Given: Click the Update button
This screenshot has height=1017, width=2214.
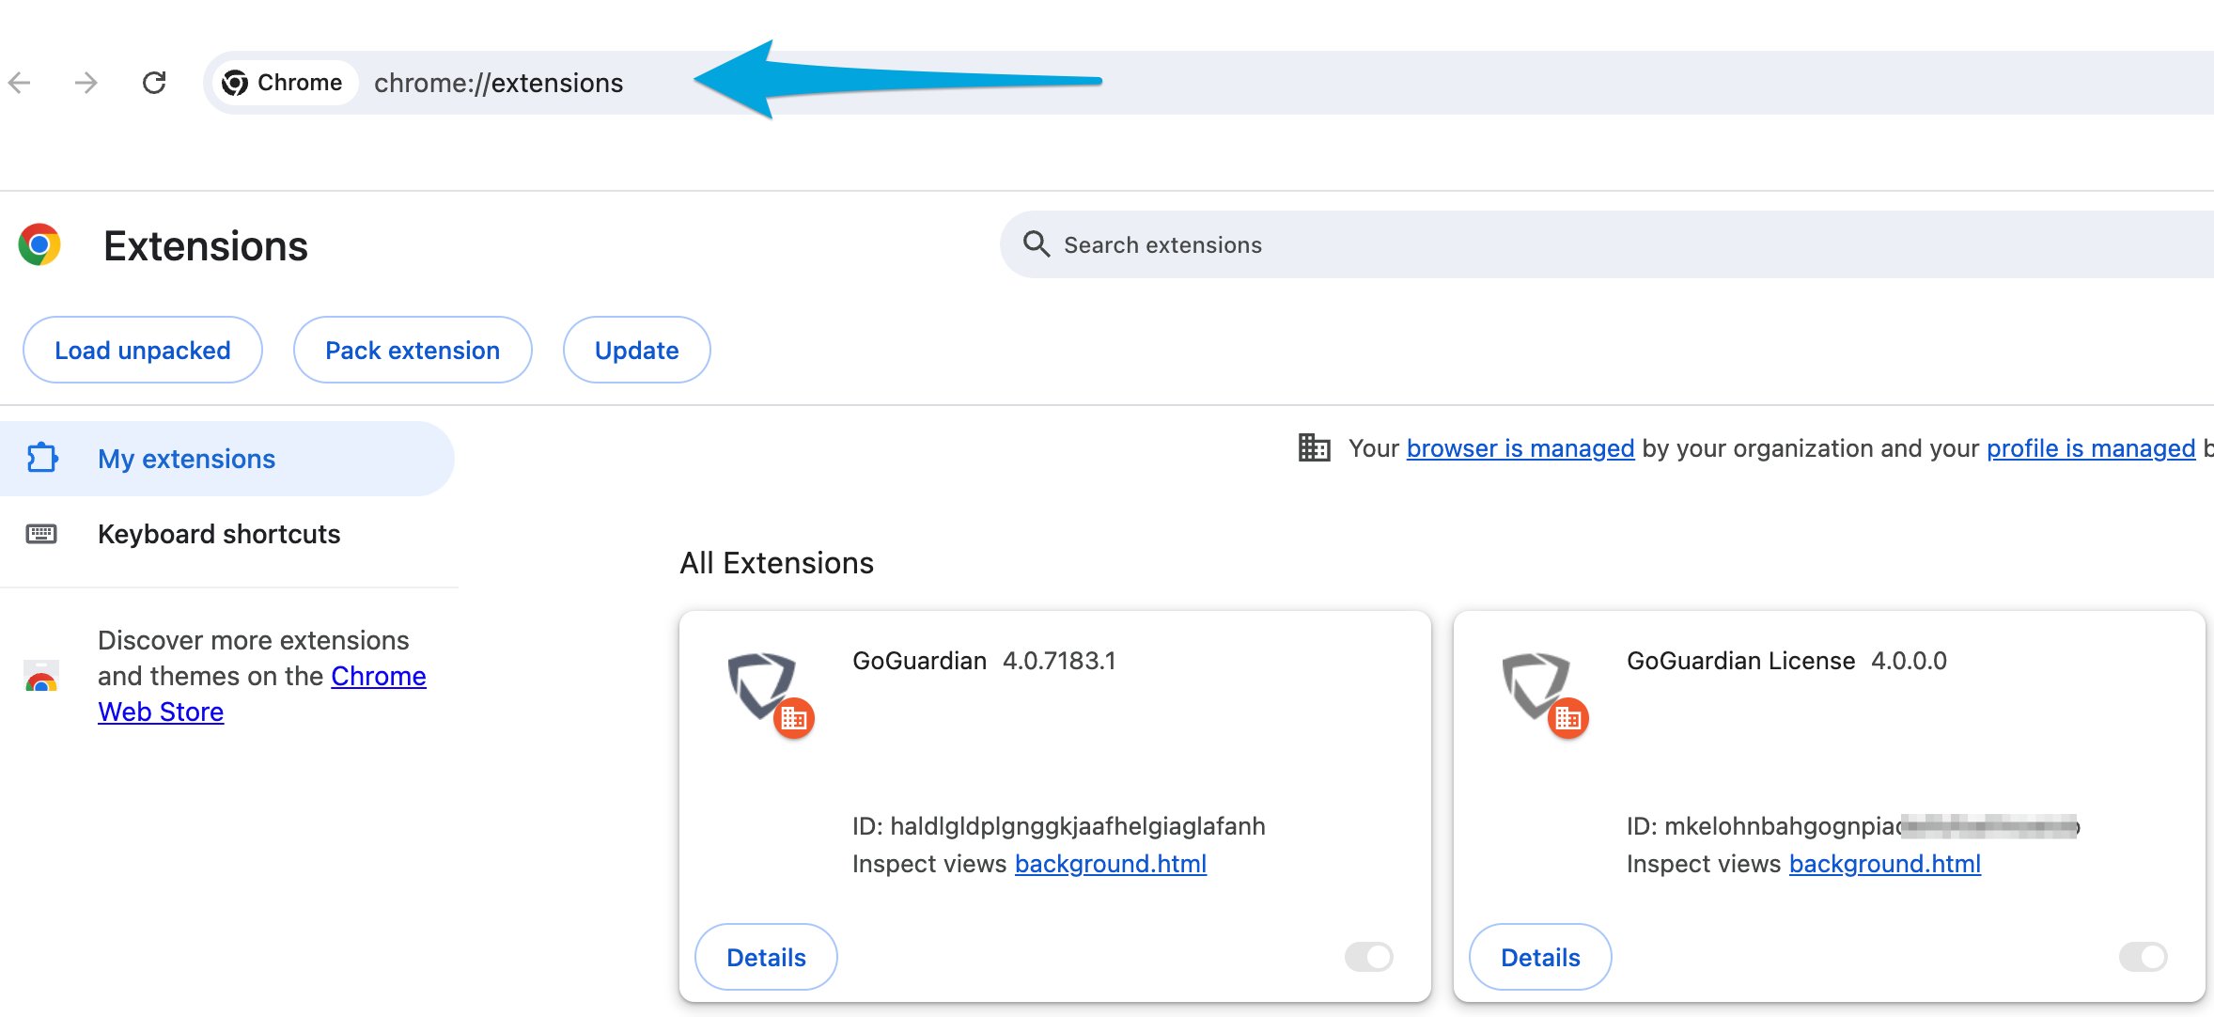Looking at the screenshot, I should 637,350.
